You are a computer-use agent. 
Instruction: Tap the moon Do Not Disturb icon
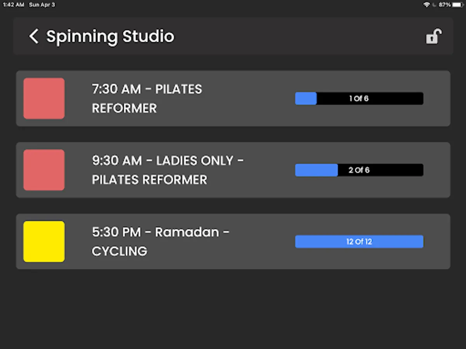434,5
